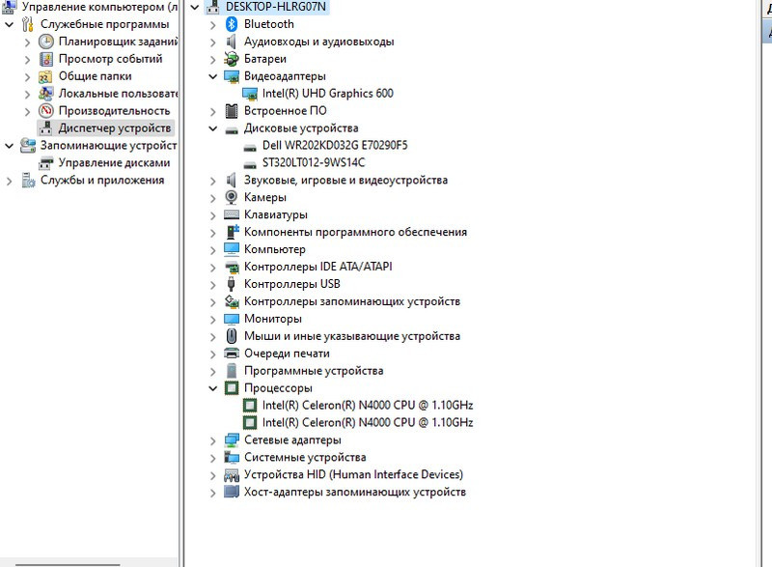This screenshot has width=772, height=567.
Task: Collapse the Служебные программы tree node
Action: [x=10, y=24]
